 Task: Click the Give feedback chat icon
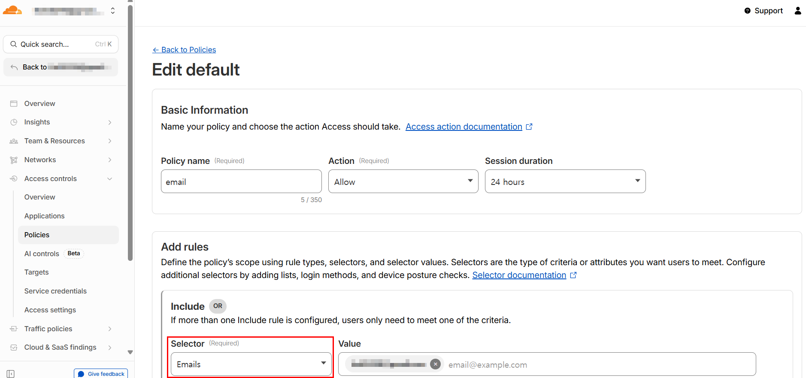coord(81,374)
